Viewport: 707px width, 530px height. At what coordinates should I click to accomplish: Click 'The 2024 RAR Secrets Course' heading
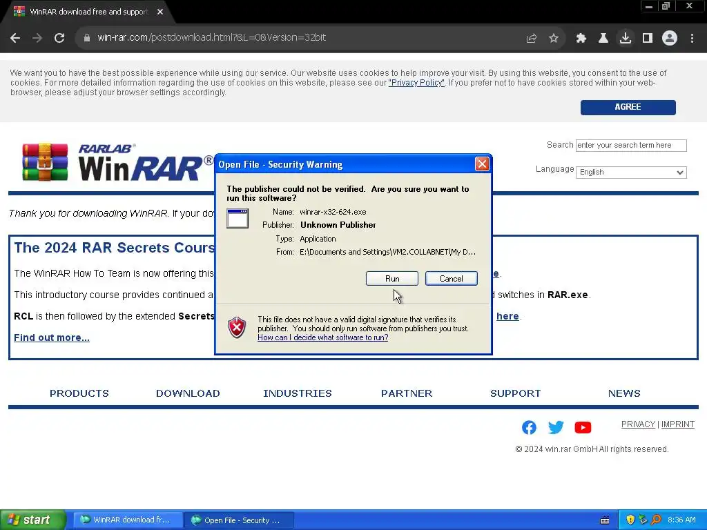[114, 248]
